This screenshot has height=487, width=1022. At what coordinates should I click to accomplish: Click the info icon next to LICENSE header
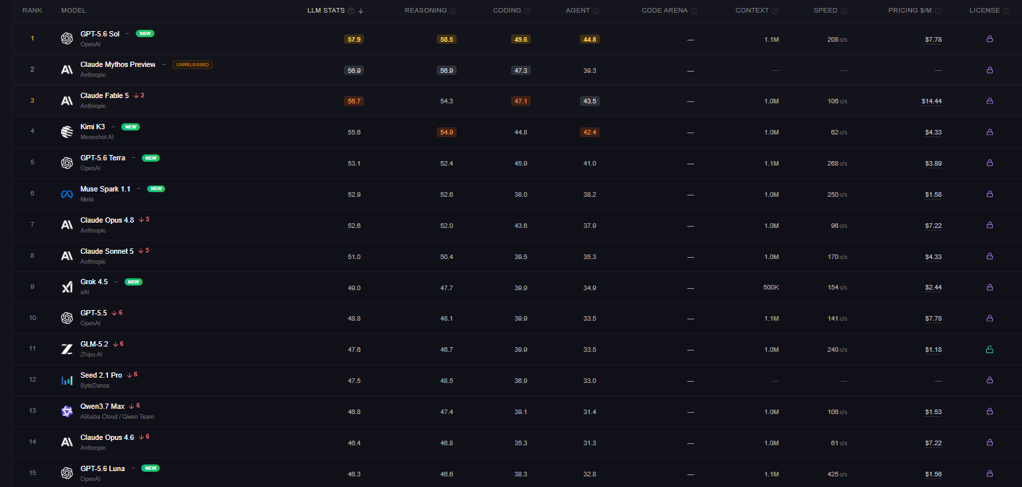tap(1007, 11)
